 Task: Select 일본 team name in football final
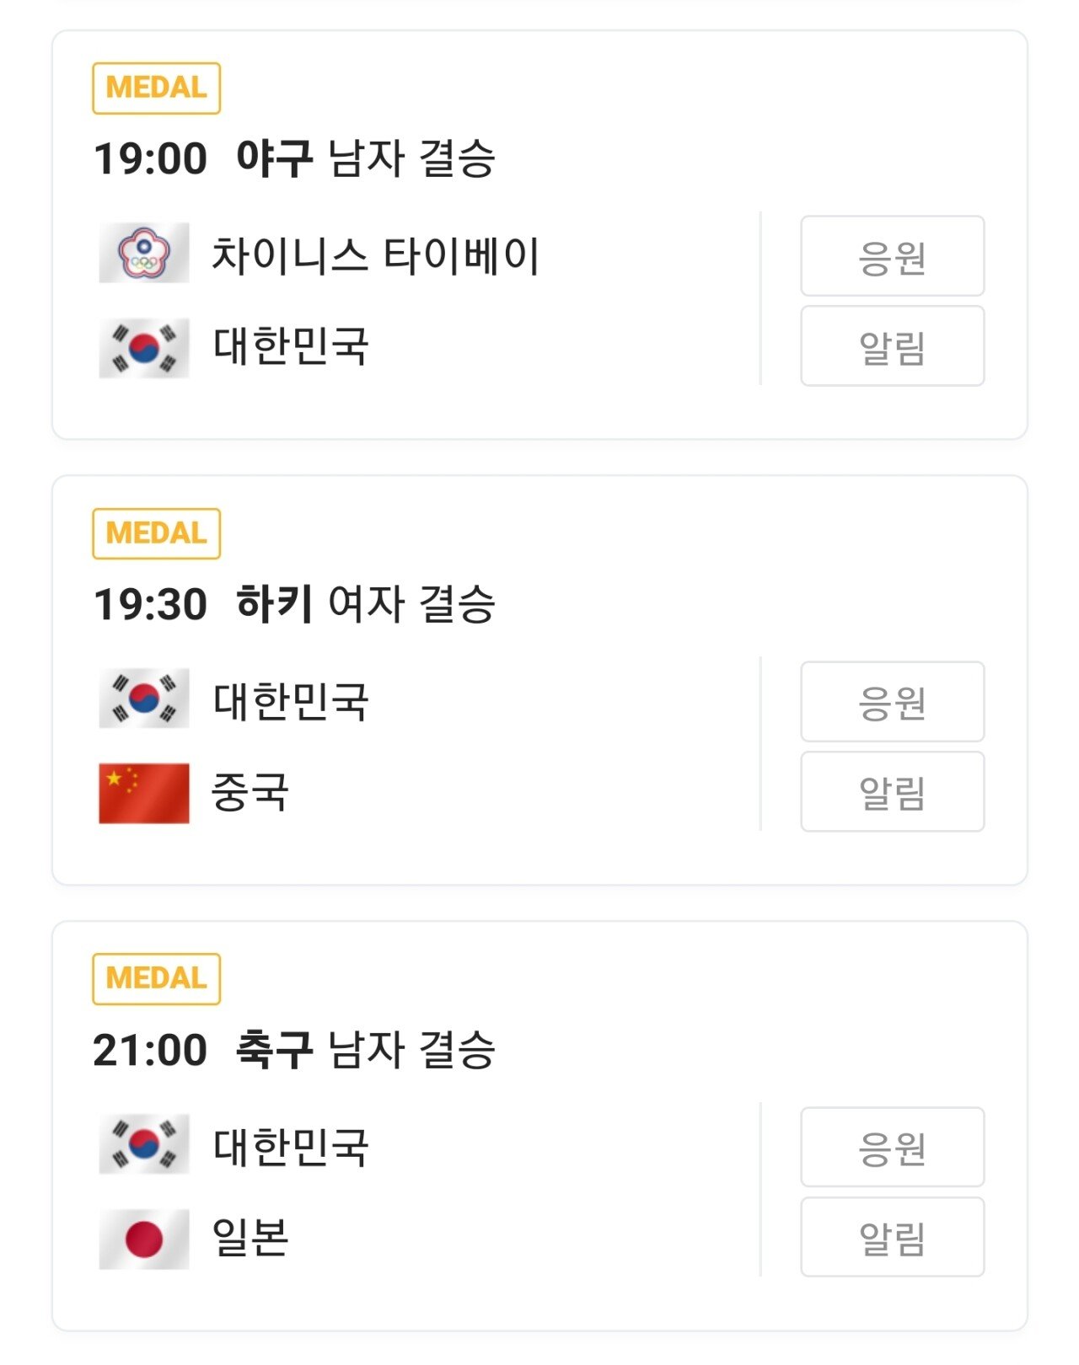[x=250, y=1238]
